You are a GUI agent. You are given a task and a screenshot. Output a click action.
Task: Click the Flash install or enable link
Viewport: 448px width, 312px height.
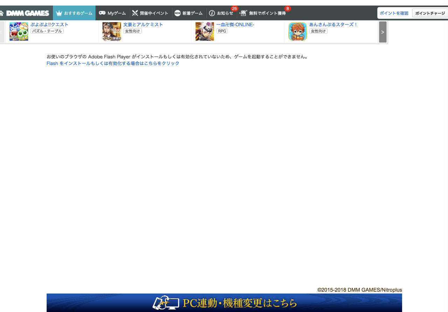point(113,63)
